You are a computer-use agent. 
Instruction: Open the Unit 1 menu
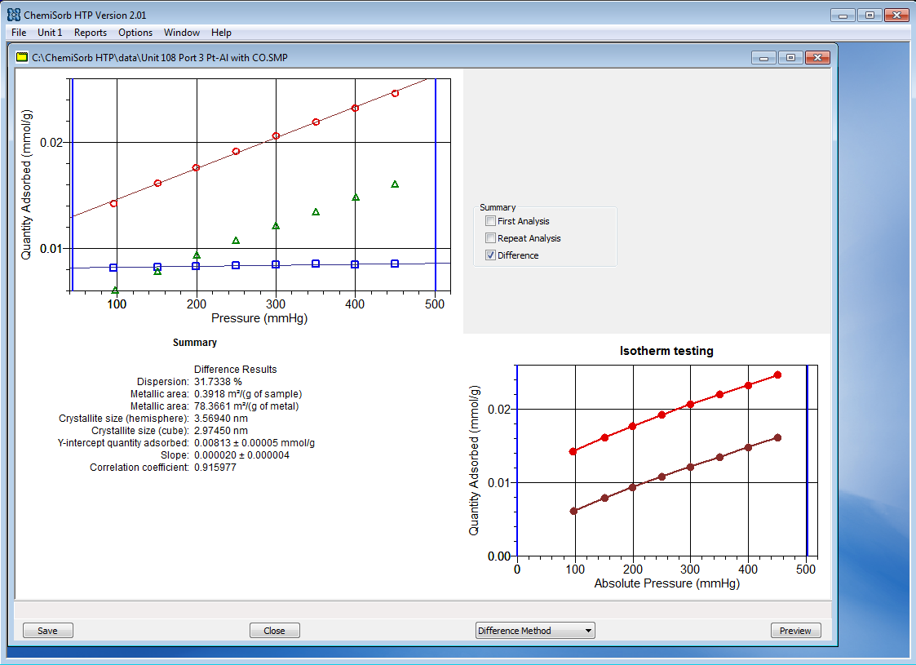[50, 33]
